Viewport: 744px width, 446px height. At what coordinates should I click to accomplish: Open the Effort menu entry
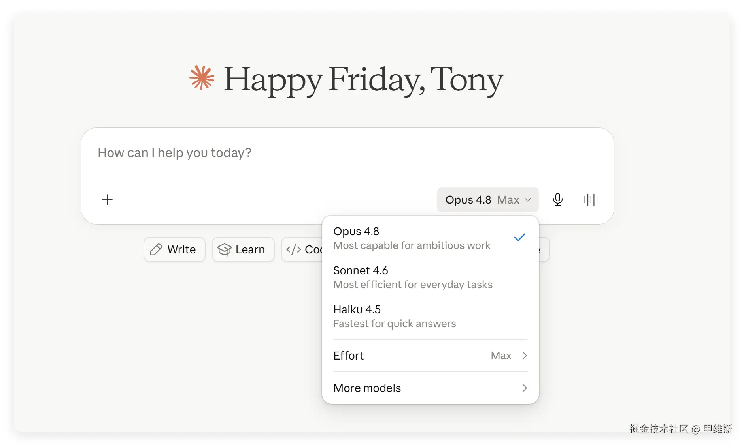[431, 356]
